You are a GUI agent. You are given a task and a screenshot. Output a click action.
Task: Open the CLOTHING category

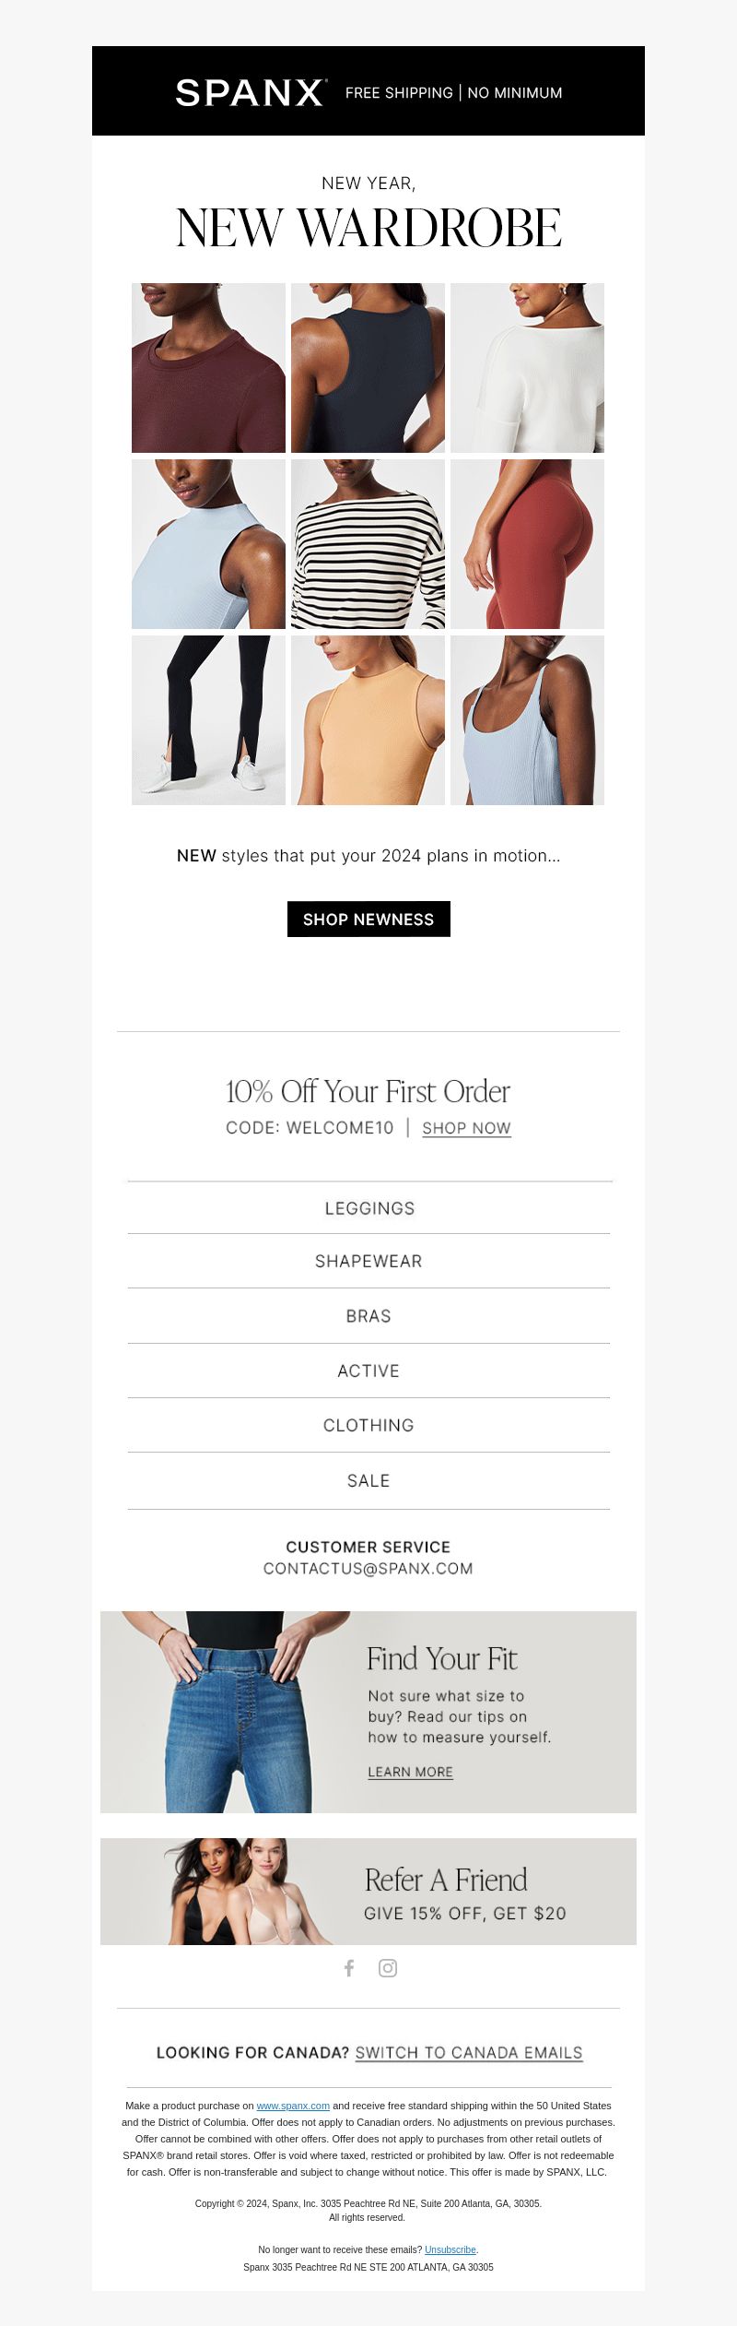368,1425
